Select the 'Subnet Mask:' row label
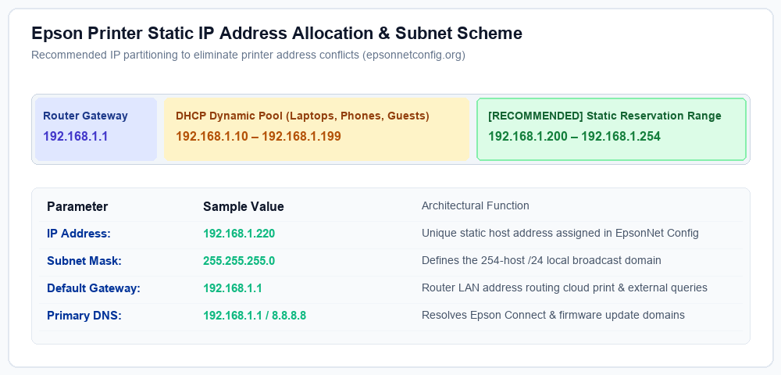 [84, 260]
